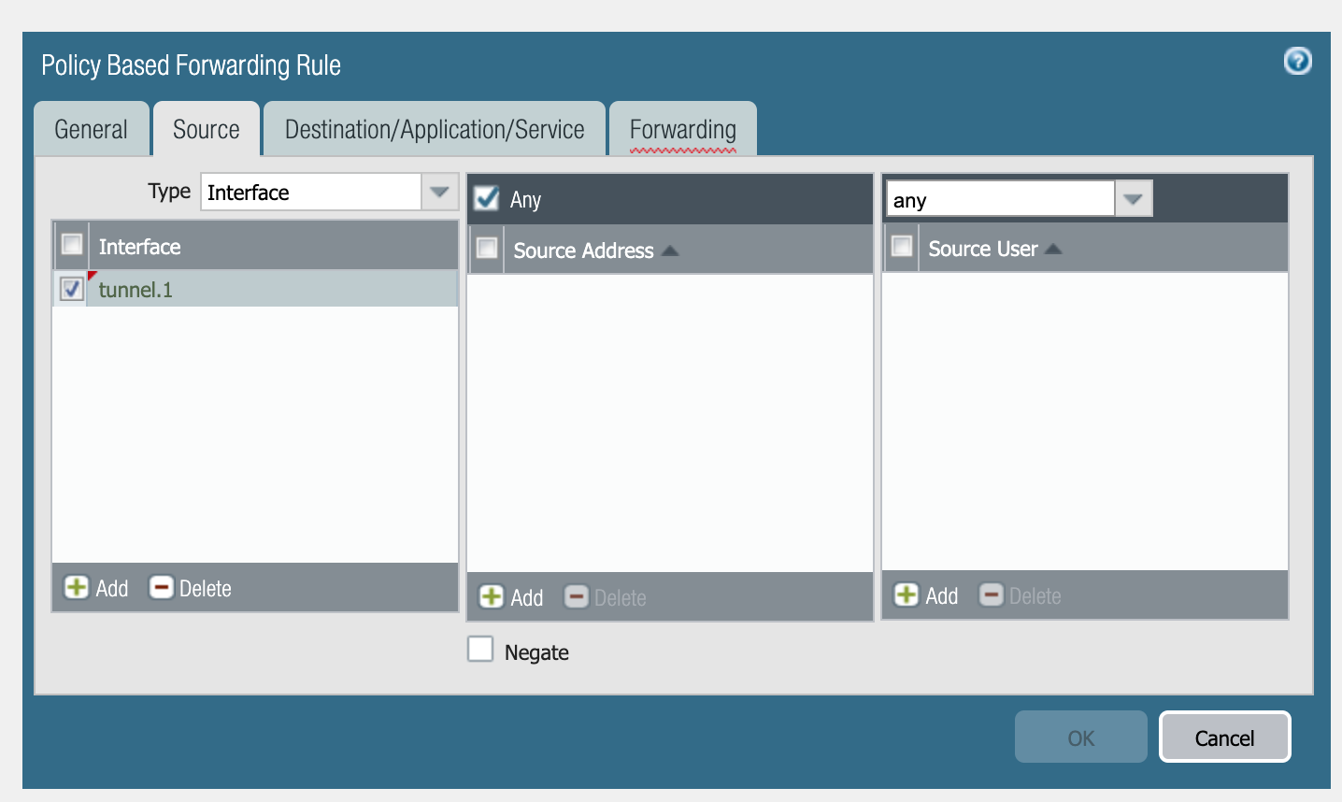Viewport: 1342px width, 802px height.
Task: Click the green plus Add icon under Source Address
Action: (491, 596)
